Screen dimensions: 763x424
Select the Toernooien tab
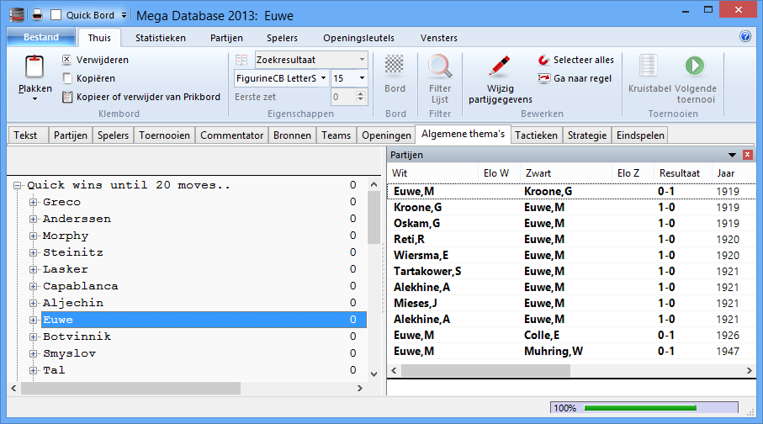[x=165, y=135]
